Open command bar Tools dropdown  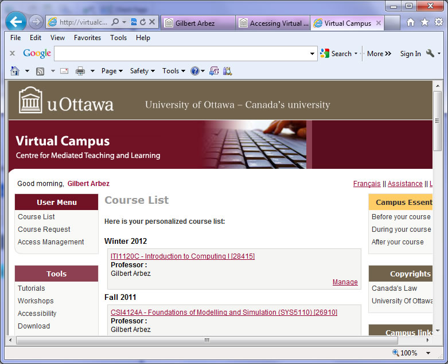(x=174, y=71)
